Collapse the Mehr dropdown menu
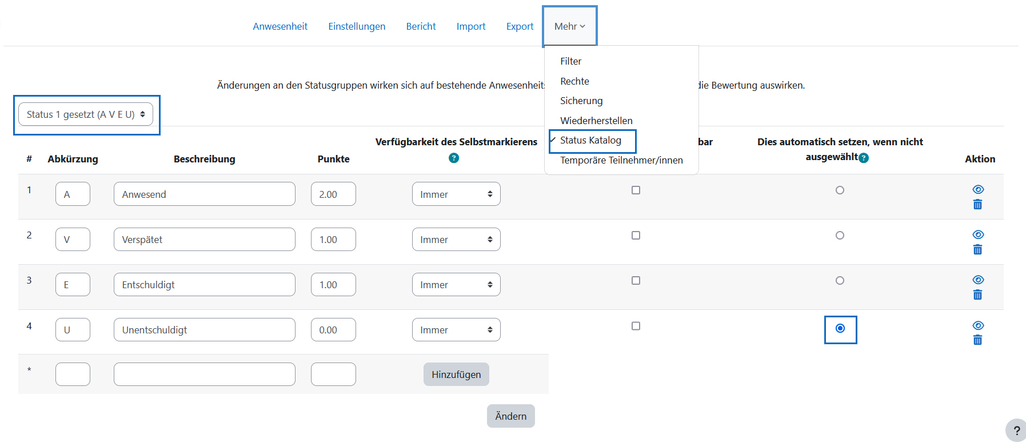This screenshot has width=1026, height=446. (570, 26)
